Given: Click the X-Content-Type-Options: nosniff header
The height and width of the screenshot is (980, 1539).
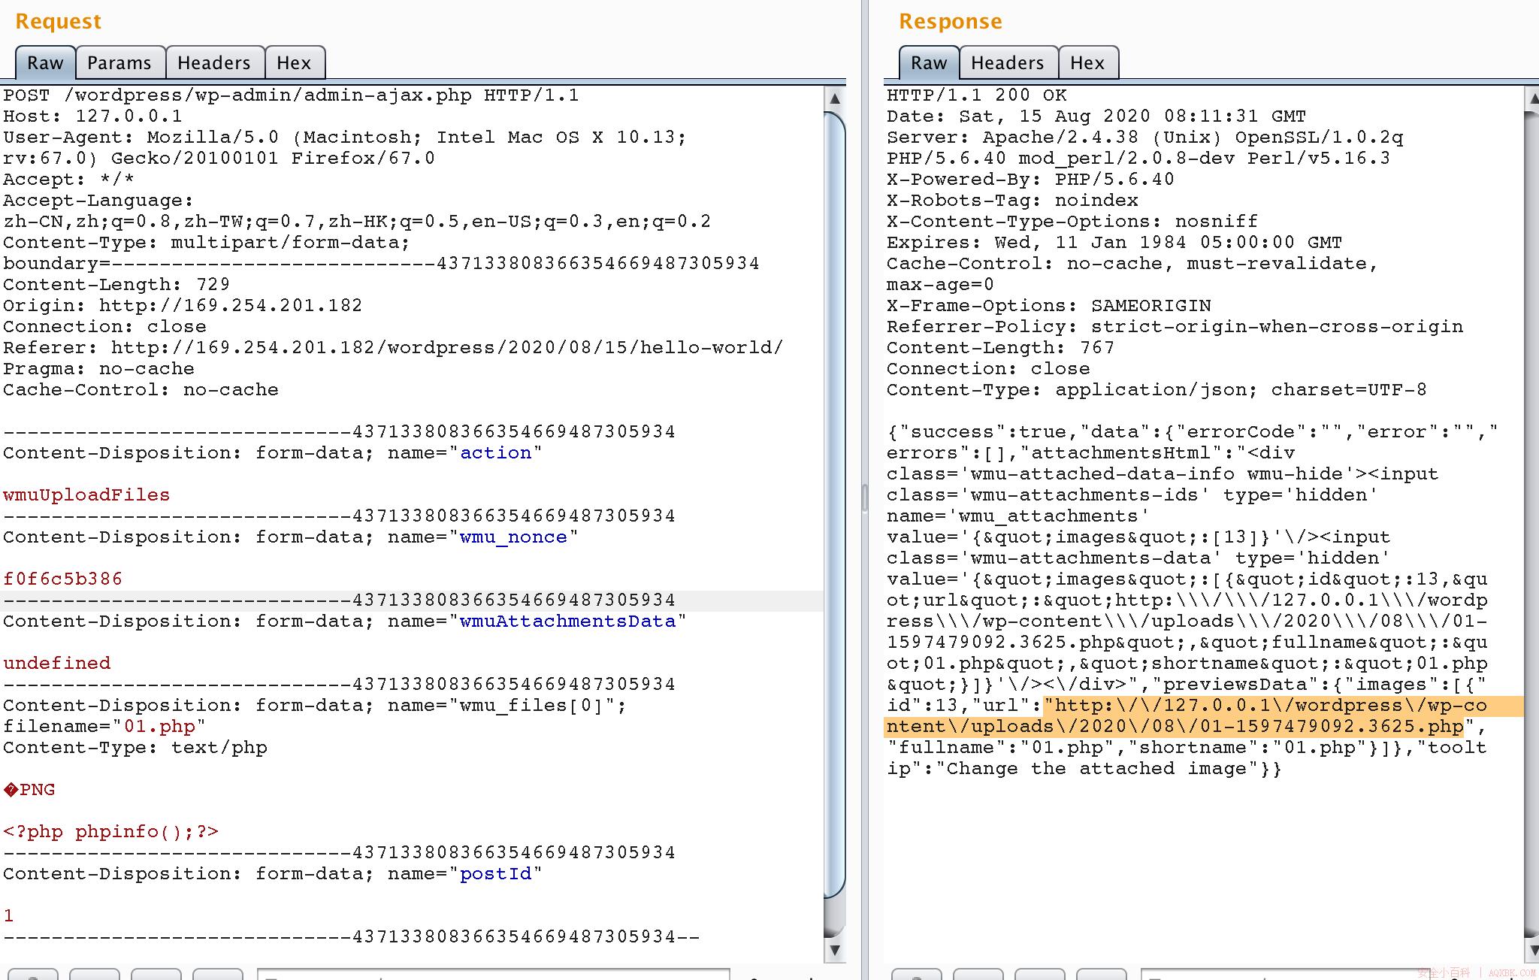Looking at the screenshot, I should (x=1072, y=222).
